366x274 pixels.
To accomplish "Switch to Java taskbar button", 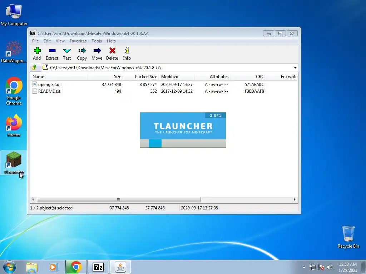I will pyautogui.click(x=120, y=267).
